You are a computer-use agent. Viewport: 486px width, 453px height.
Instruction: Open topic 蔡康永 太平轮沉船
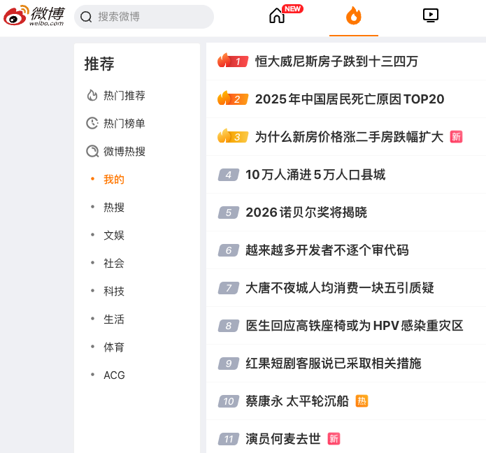tap(297, 401)
